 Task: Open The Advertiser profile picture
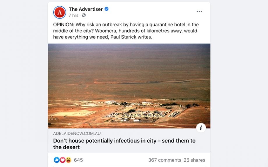point(59,12)
